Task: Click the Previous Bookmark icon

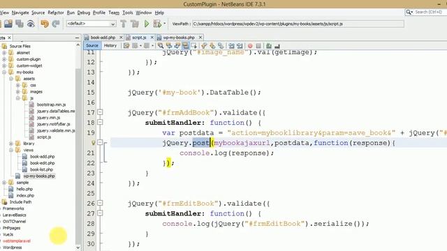Action: 204,45
